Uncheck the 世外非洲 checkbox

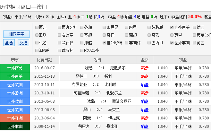[172, 43]
